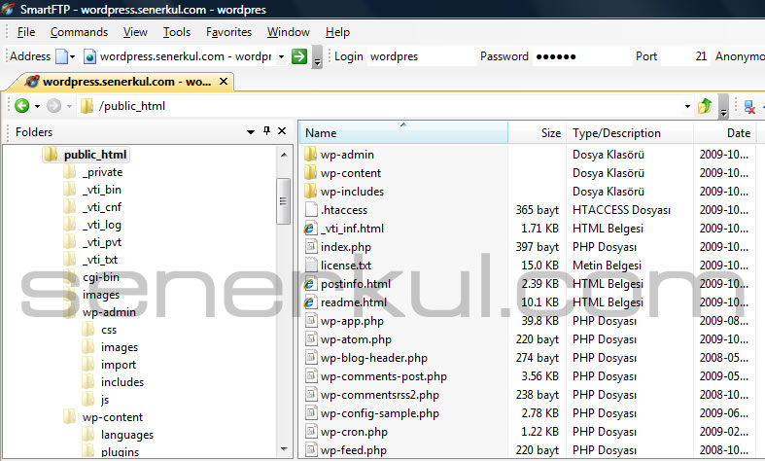Viewport: 765px width, 461px height.
Task: Click the disconnect icon with red X
Action: [x=749, y=106]
